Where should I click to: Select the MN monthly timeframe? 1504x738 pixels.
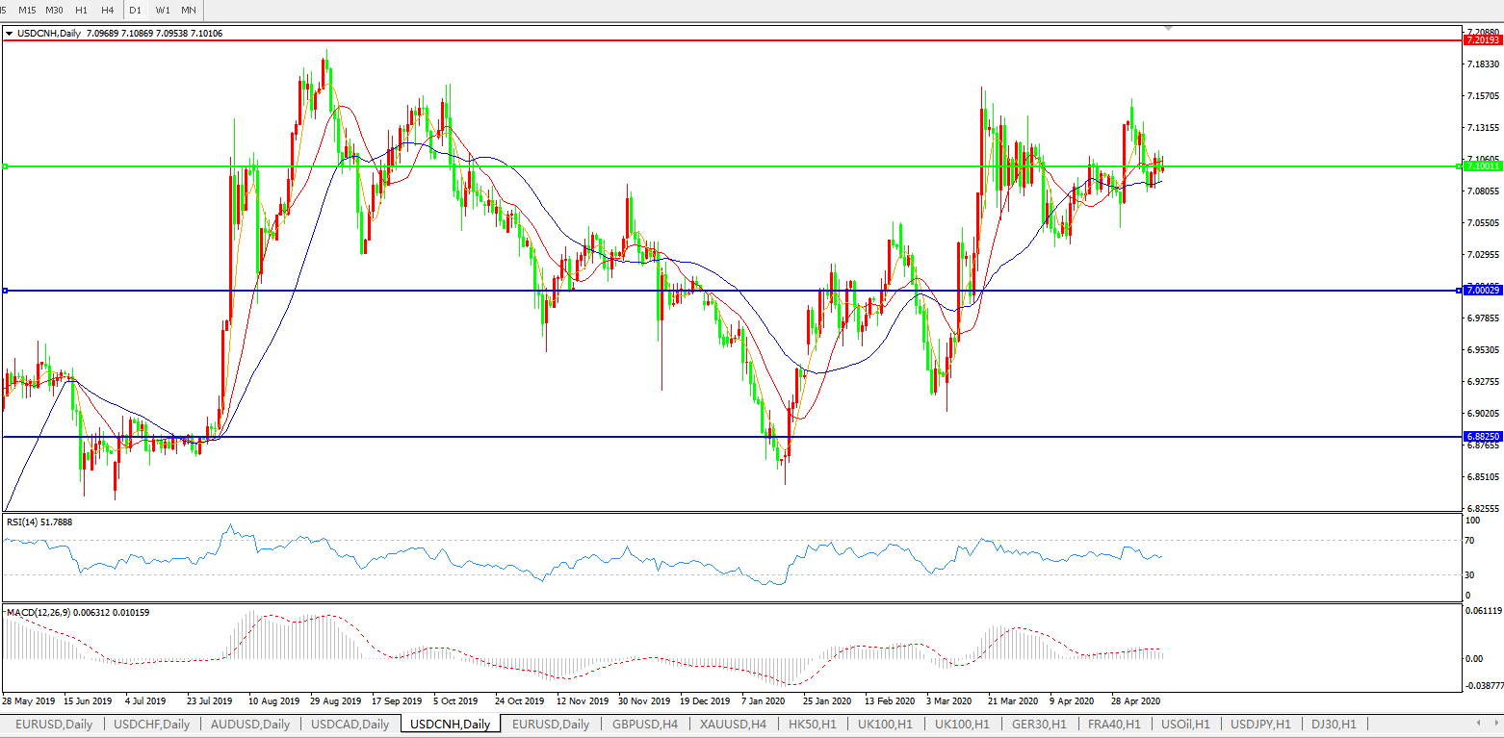click(x=189, y=10)
